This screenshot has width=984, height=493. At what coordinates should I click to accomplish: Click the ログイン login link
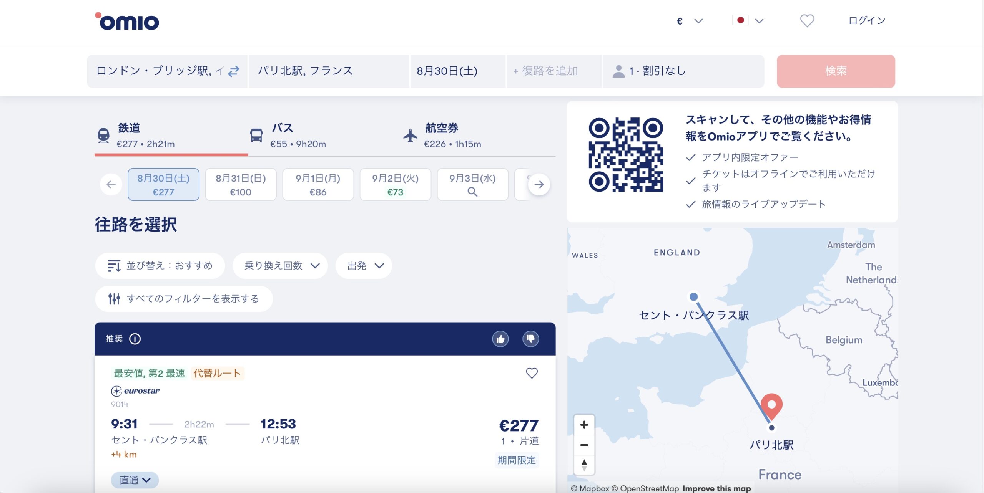pos(867,21)
